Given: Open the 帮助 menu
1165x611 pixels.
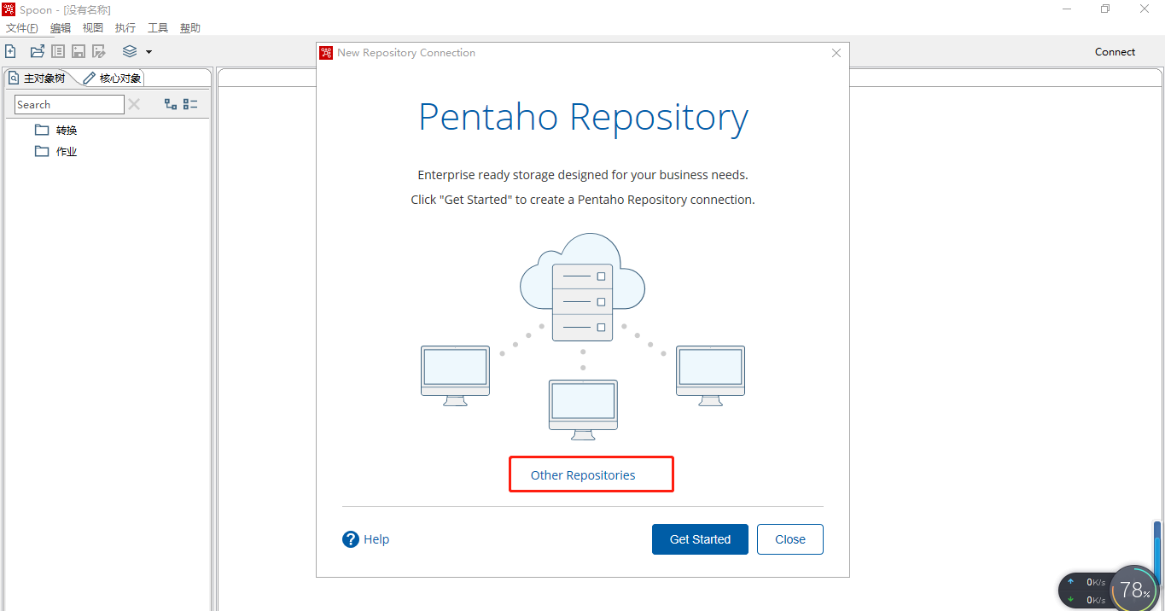Looking at the screenshot, I should click(190, 28).
